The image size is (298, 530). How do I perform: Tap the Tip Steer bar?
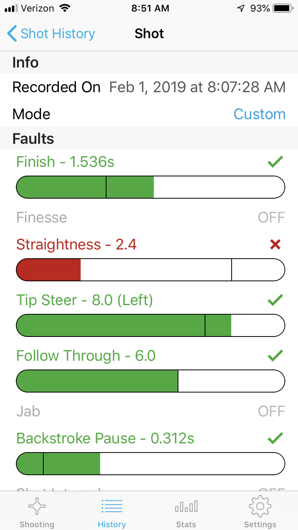(150, 325)
